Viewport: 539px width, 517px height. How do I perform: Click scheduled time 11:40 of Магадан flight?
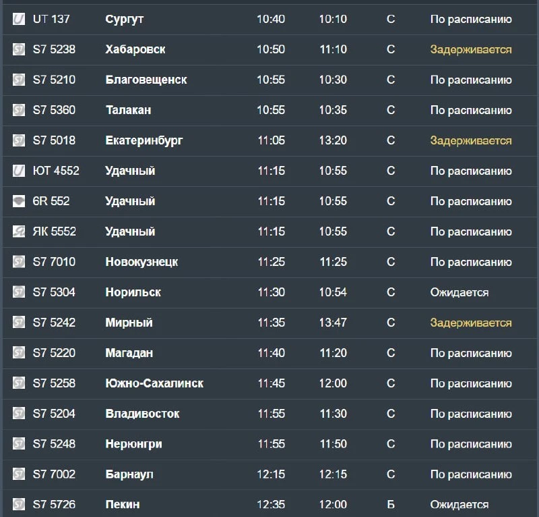pos(272,352)
